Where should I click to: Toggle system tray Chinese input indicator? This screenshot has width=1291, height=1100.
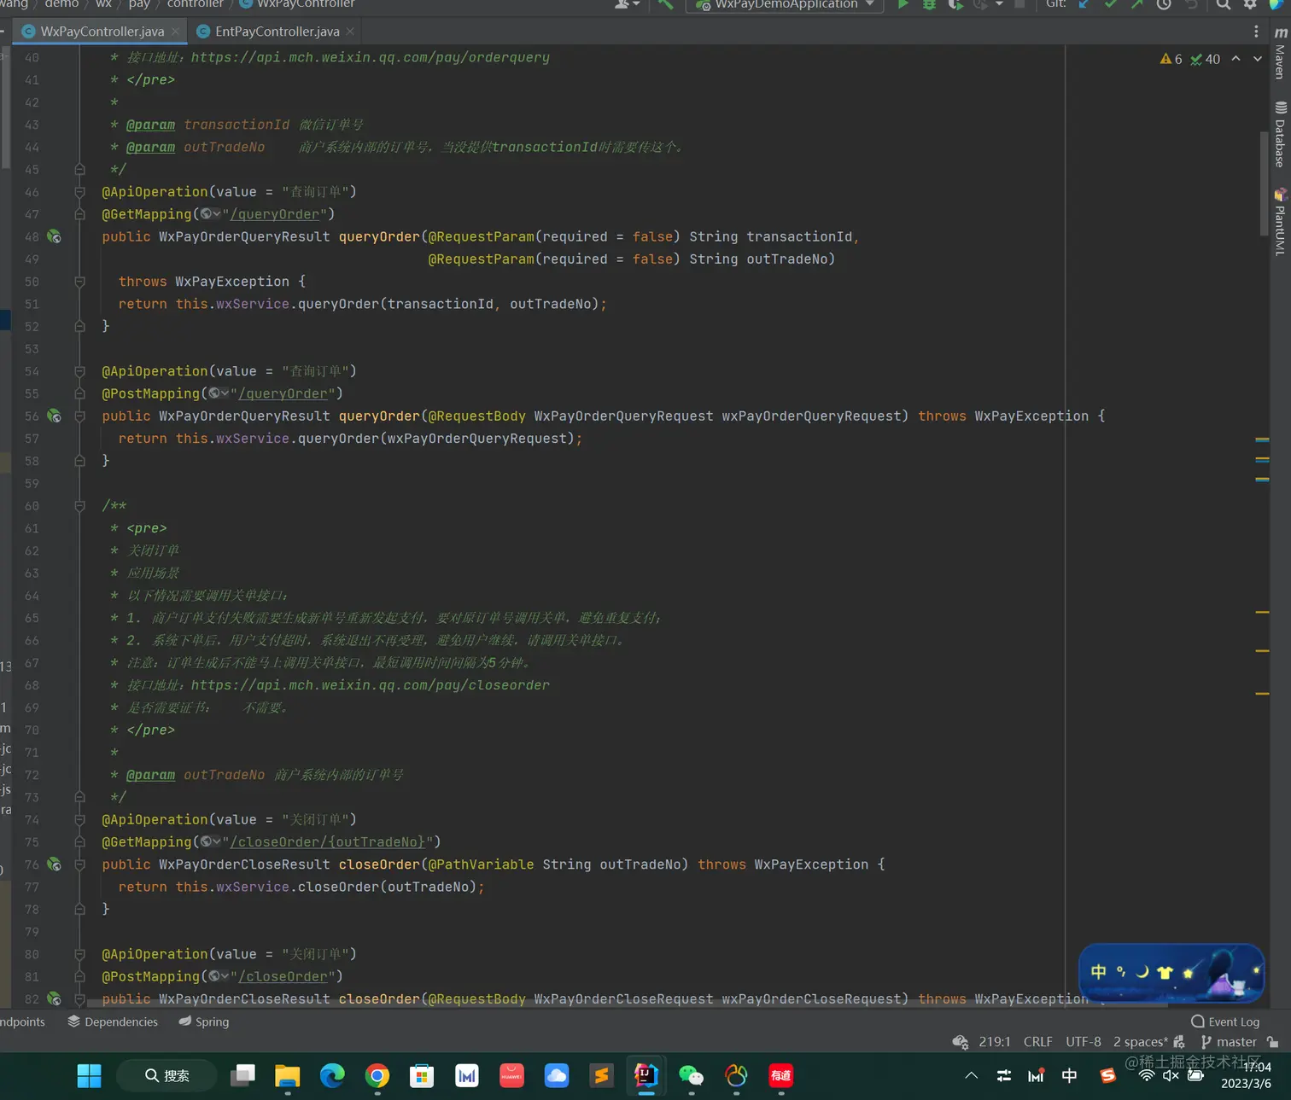pos(1069,1076)
